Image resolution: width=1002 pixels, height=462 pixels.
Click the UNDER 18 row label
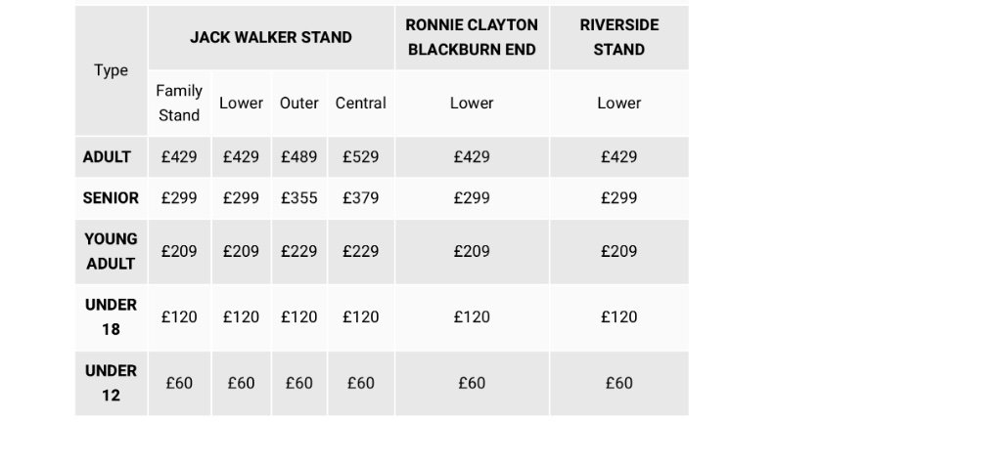click(112, 317)
